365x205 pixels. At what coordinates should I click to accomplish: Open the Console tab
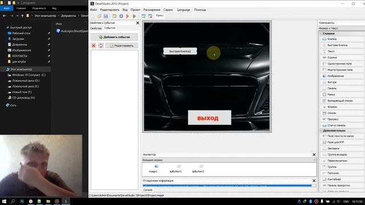pos(148,190)
